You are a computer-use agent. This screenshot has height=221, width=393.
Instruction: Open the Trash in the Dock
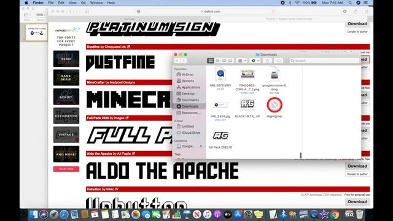click(x=359, y=214)
